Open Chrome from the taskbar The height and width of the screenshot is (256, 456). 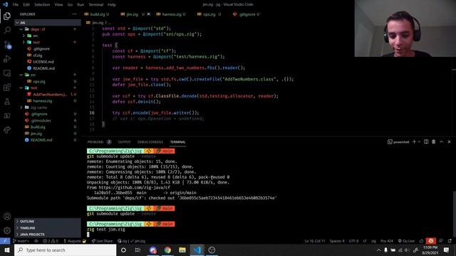pyautogui.click(x=167, y=250)
